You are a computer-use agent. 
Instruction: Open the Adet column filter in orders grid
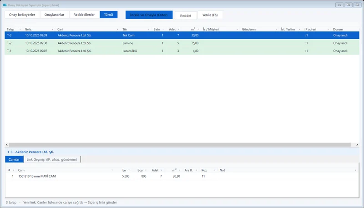click(178, 29)
